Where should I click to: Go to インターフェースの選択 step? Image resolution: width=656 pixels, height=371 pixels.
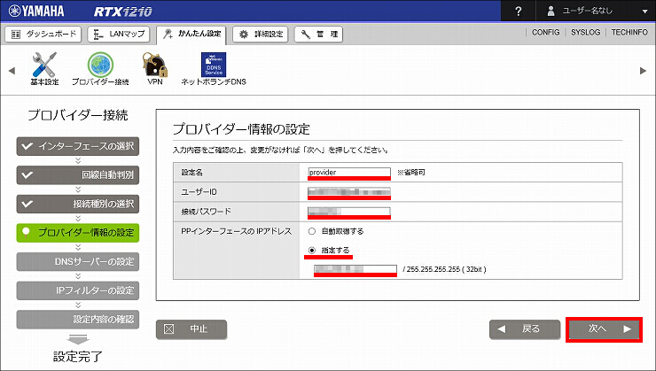coord(78,146)
